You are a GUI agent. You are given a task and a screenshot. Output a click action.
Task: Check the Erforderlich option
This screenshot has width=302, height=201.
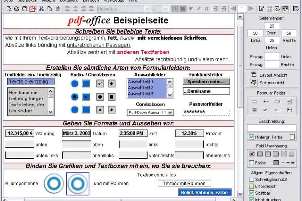251,186
